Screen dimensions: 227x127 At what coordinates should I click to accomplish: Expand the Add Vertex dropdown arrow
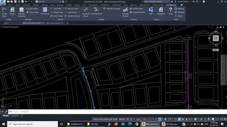tap(78, 12)
